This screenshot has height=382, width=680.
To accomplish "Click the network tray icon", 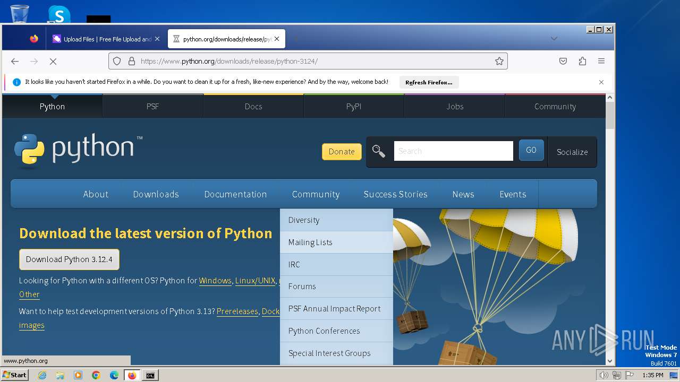I will [x=616, y=375].
